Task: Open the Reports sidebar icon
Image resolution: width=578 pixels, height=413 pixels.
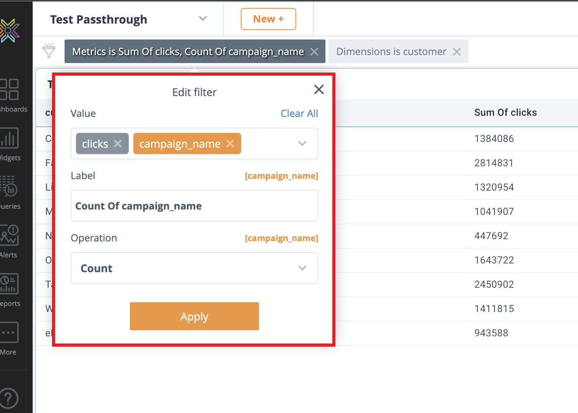Action: click(9, 284)
